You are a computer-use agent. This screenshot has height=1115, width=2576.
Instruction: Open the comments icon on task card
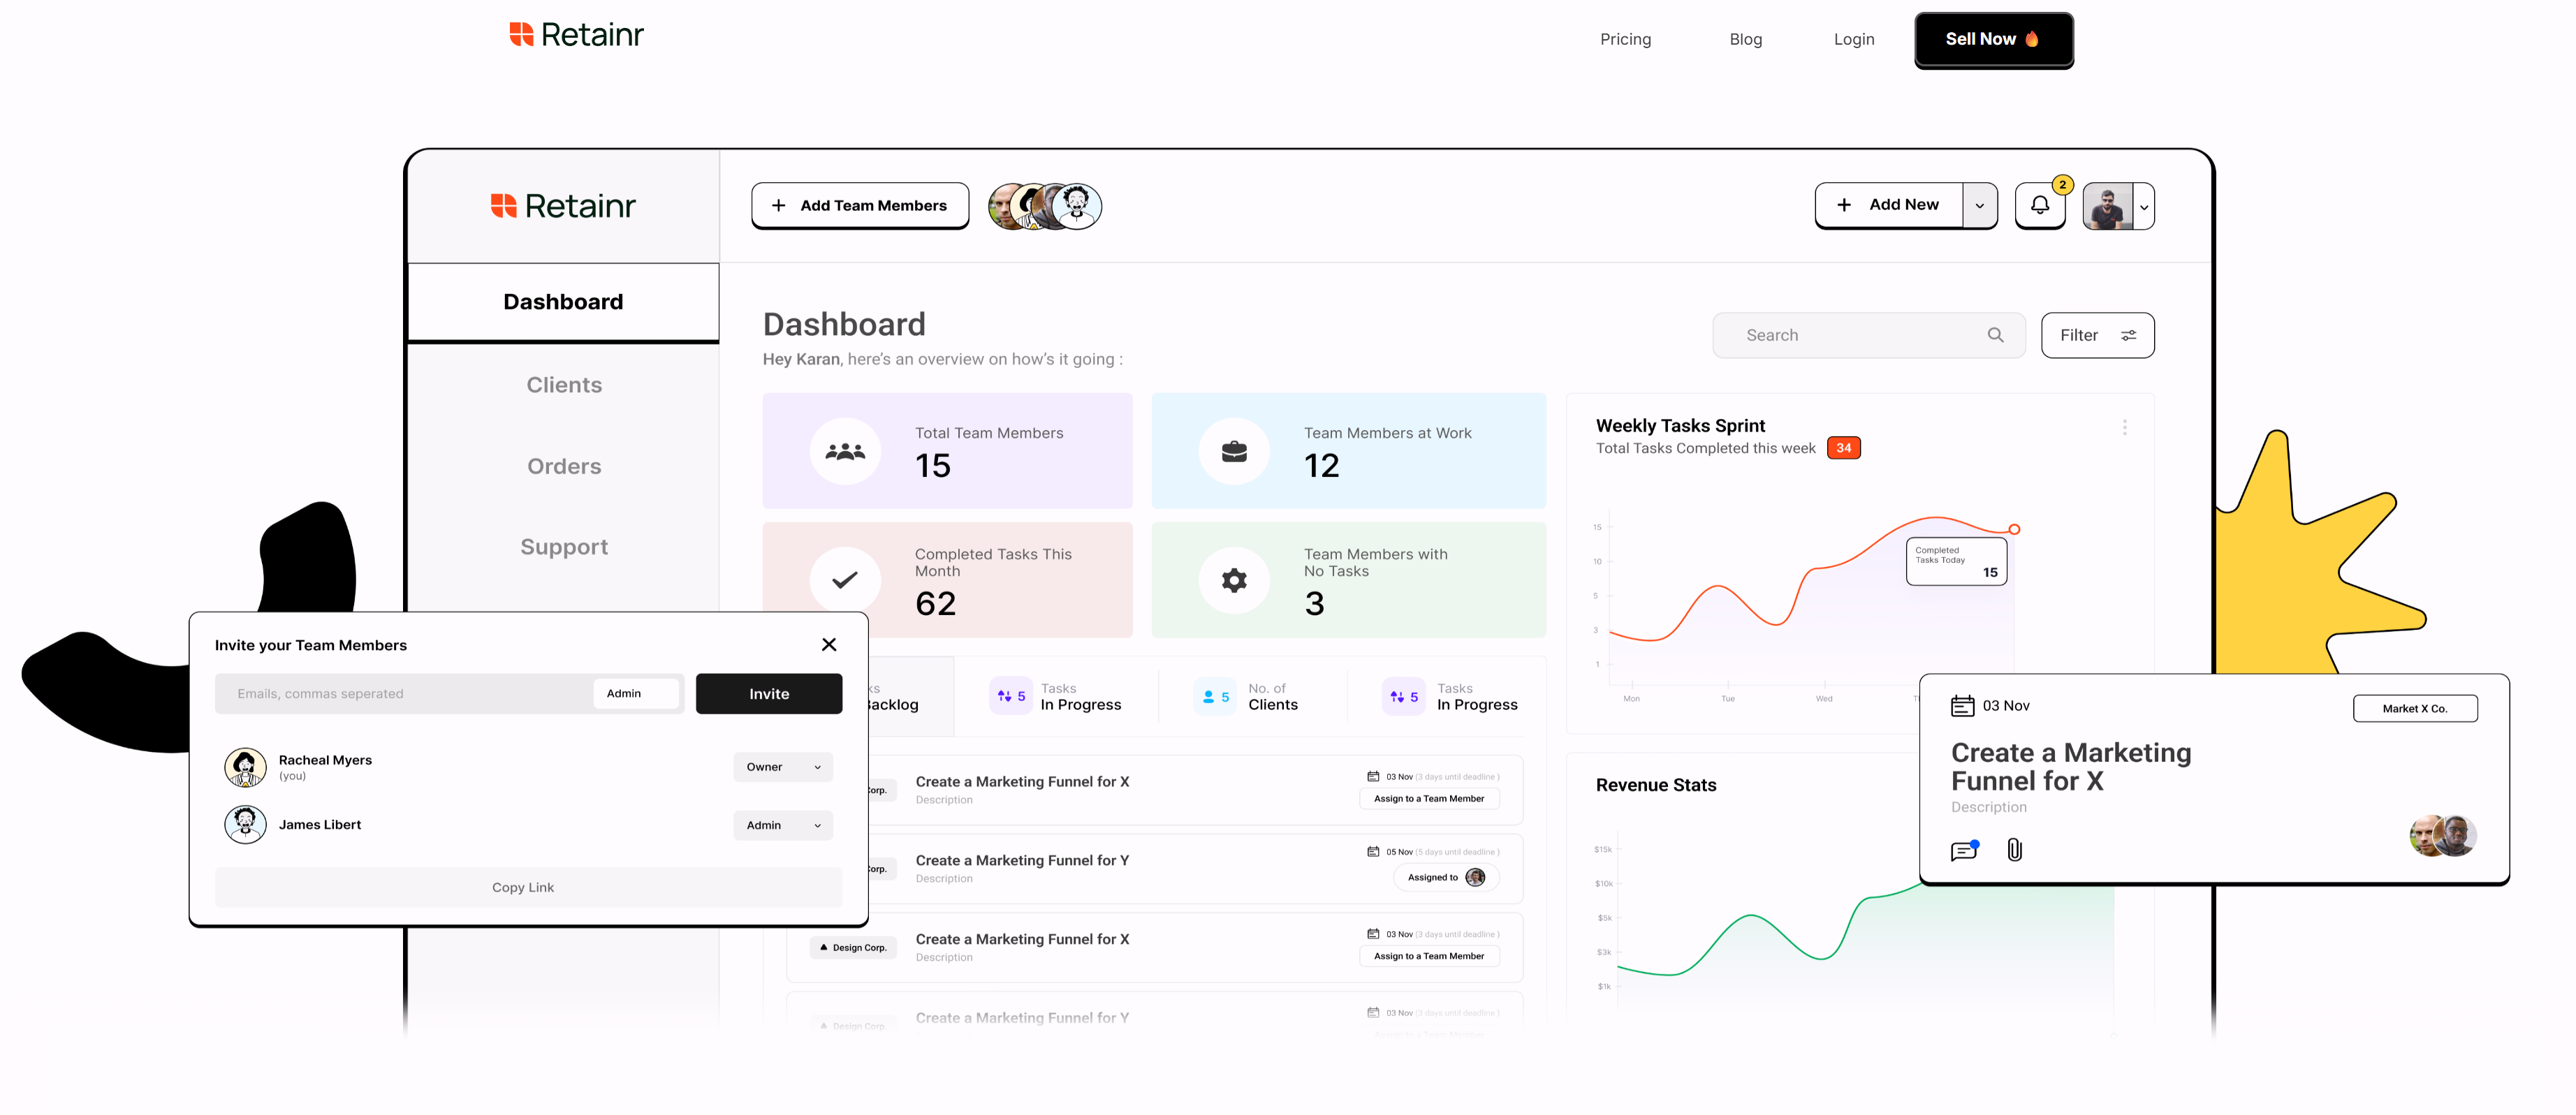click(1963, 850)
